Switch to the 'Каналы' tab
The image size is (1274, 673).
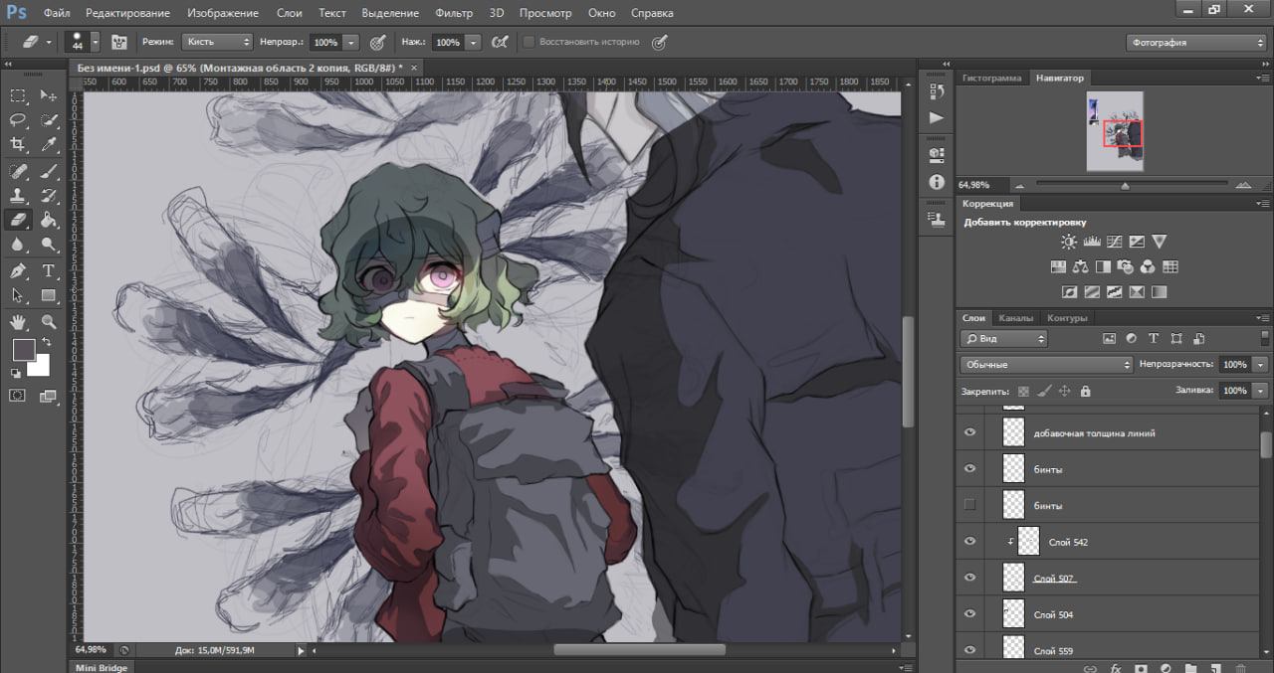1015,318
